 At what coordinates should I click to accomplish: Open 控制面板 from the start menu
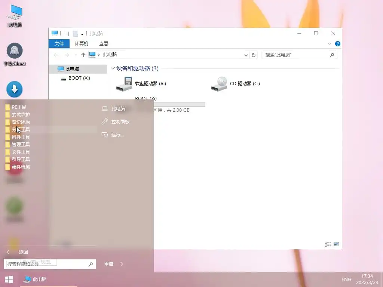coord(116,121)
